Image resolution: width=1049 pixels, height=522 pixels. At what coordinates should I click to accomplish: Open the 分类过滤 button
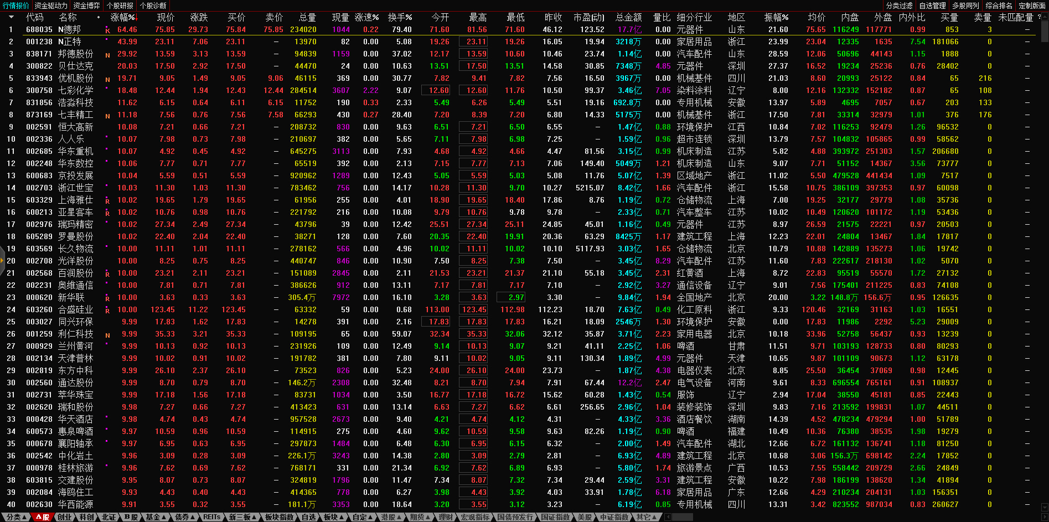coord(900,6)
